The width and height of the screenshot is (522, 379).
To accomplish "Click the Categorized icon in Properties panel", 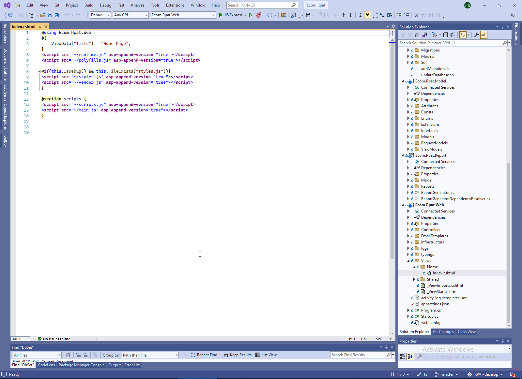I will tap(403, 357).
